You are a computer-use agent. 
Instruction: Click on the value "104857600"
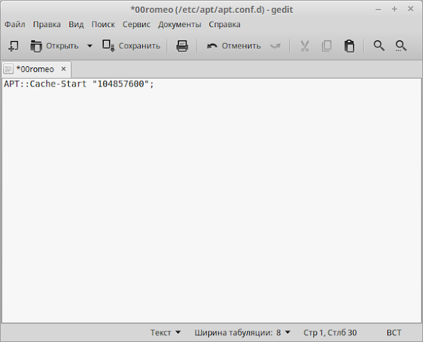[x=120, y=84]
